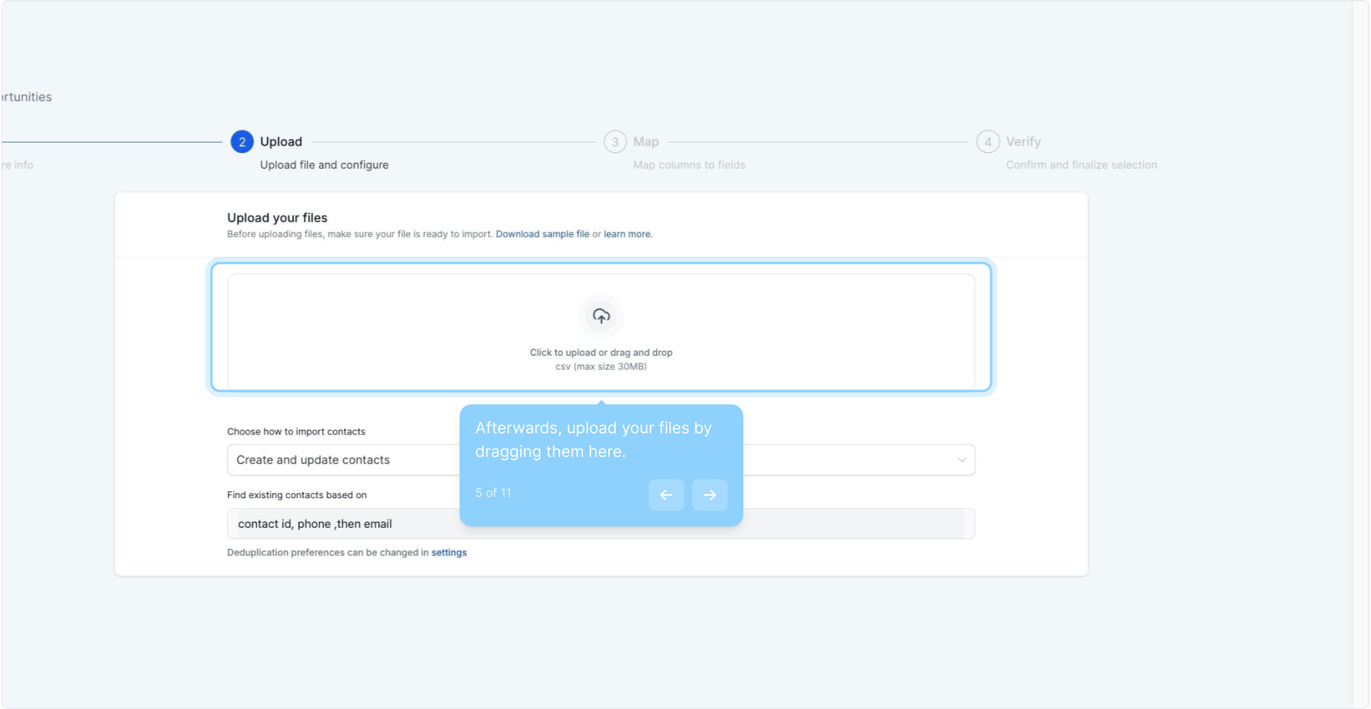
Task: Go to previous tour step arrow
Action: pos(666,495)
